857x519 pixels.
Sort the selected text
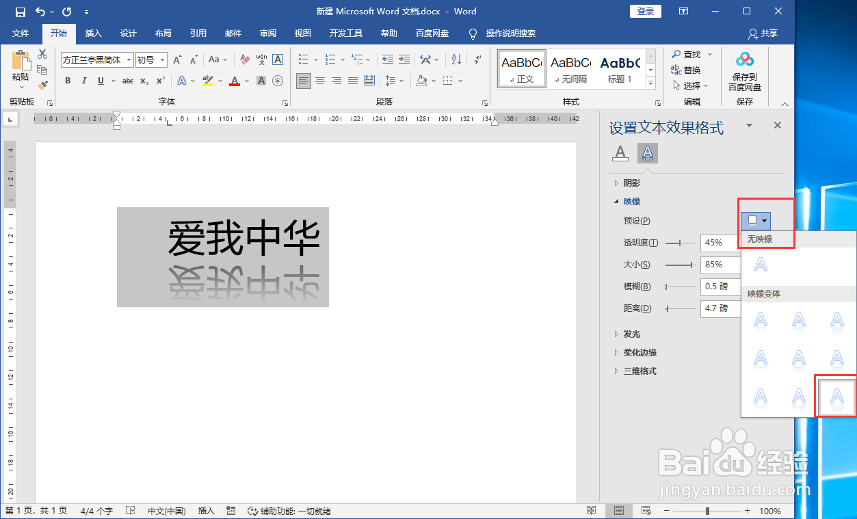pyautogui.click(x=455, y=59)
